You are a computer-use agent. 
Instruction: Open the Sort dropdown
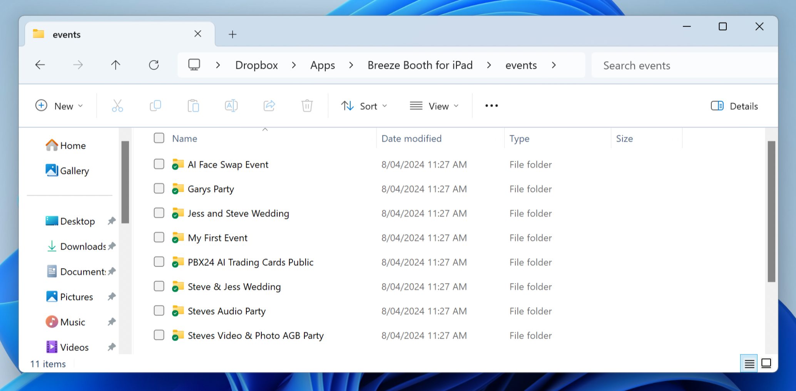click(364, 106)
